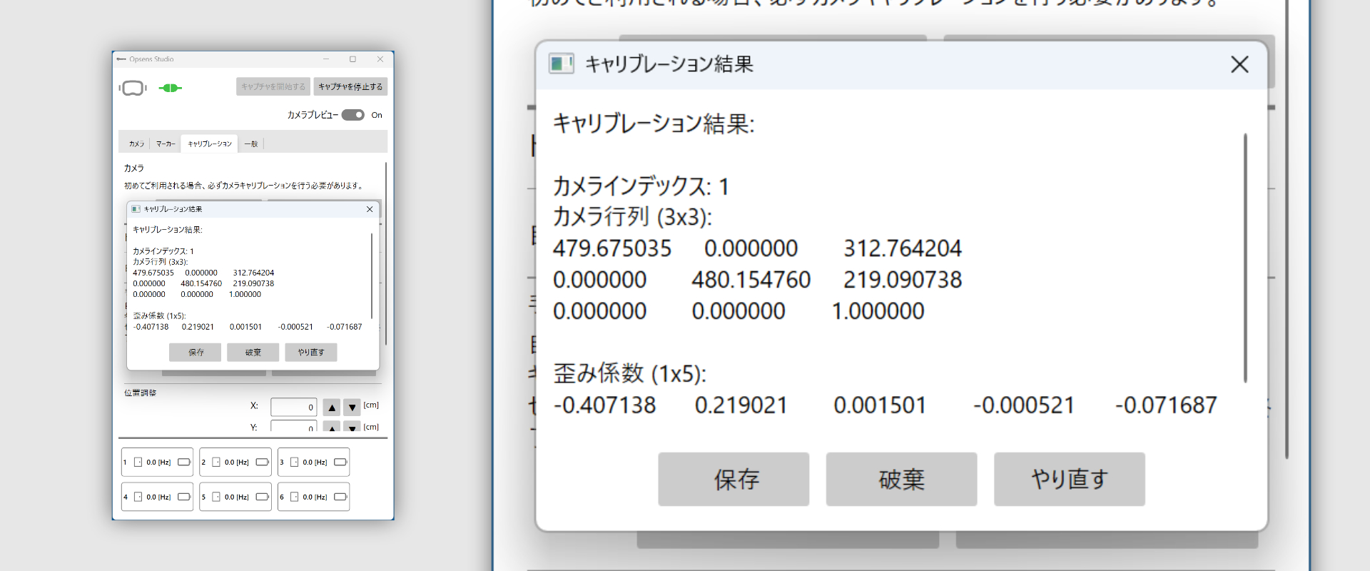
Task: Click the marker icon in sensor box 5
Action: (216, 497)
